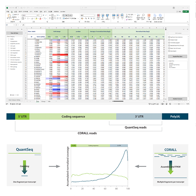Click the Paste clipboard icon in the ribbon
This screenshot has height=196, width=196.
(9, 16)
